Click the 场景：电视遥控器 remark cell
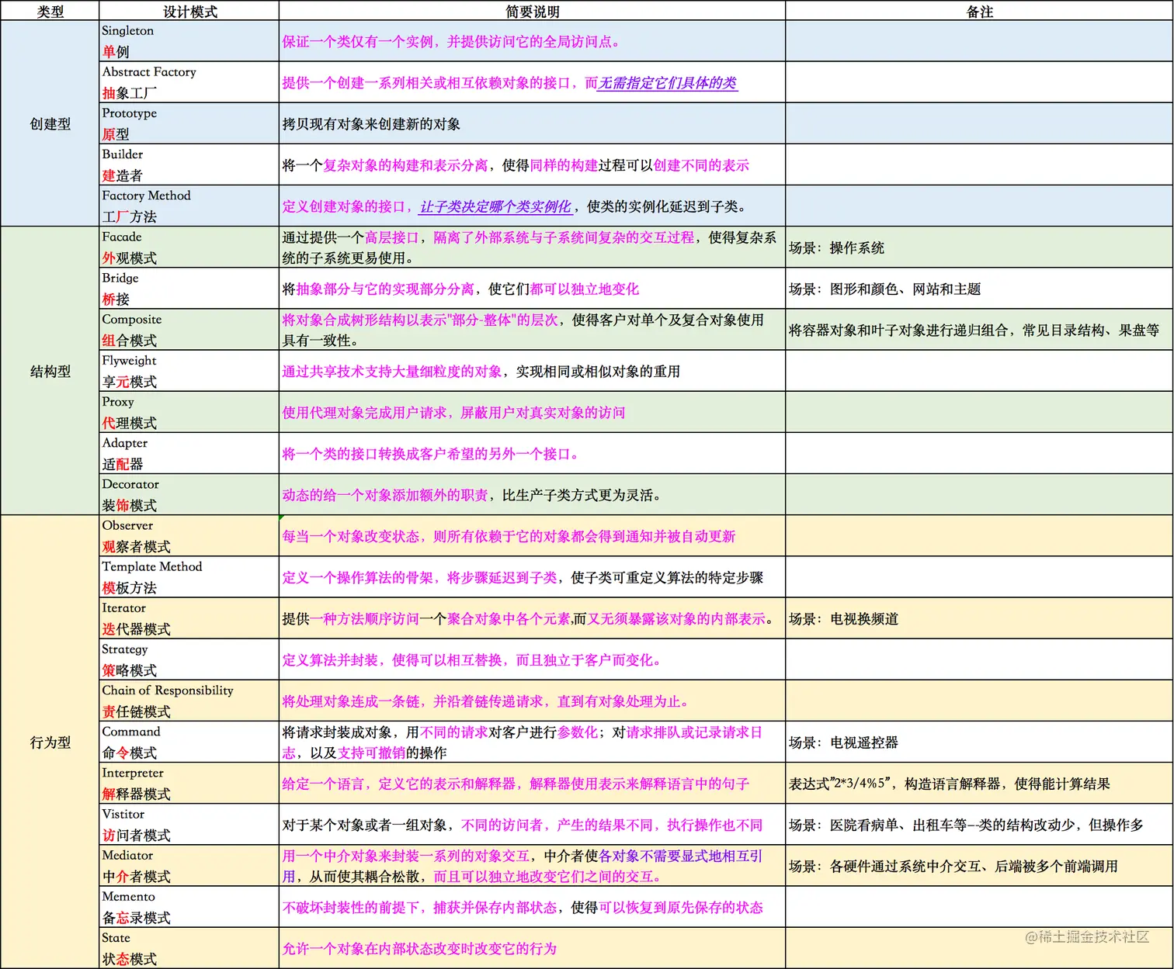This screenshot has height=969, width=1174. click(846, 742)
